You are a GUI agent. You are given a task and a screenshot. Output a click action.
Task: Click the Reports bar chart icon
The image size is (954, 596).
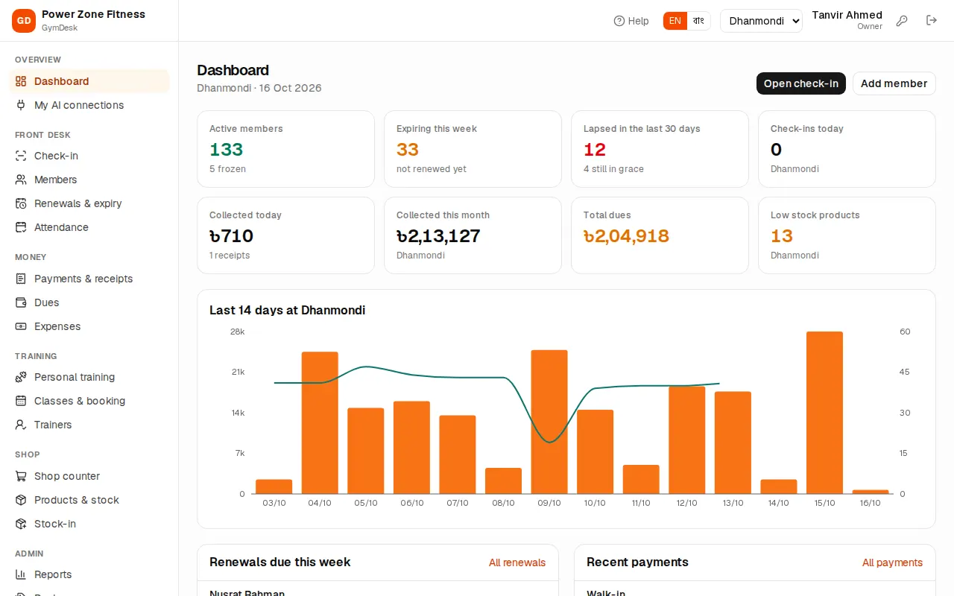[21, 574]
